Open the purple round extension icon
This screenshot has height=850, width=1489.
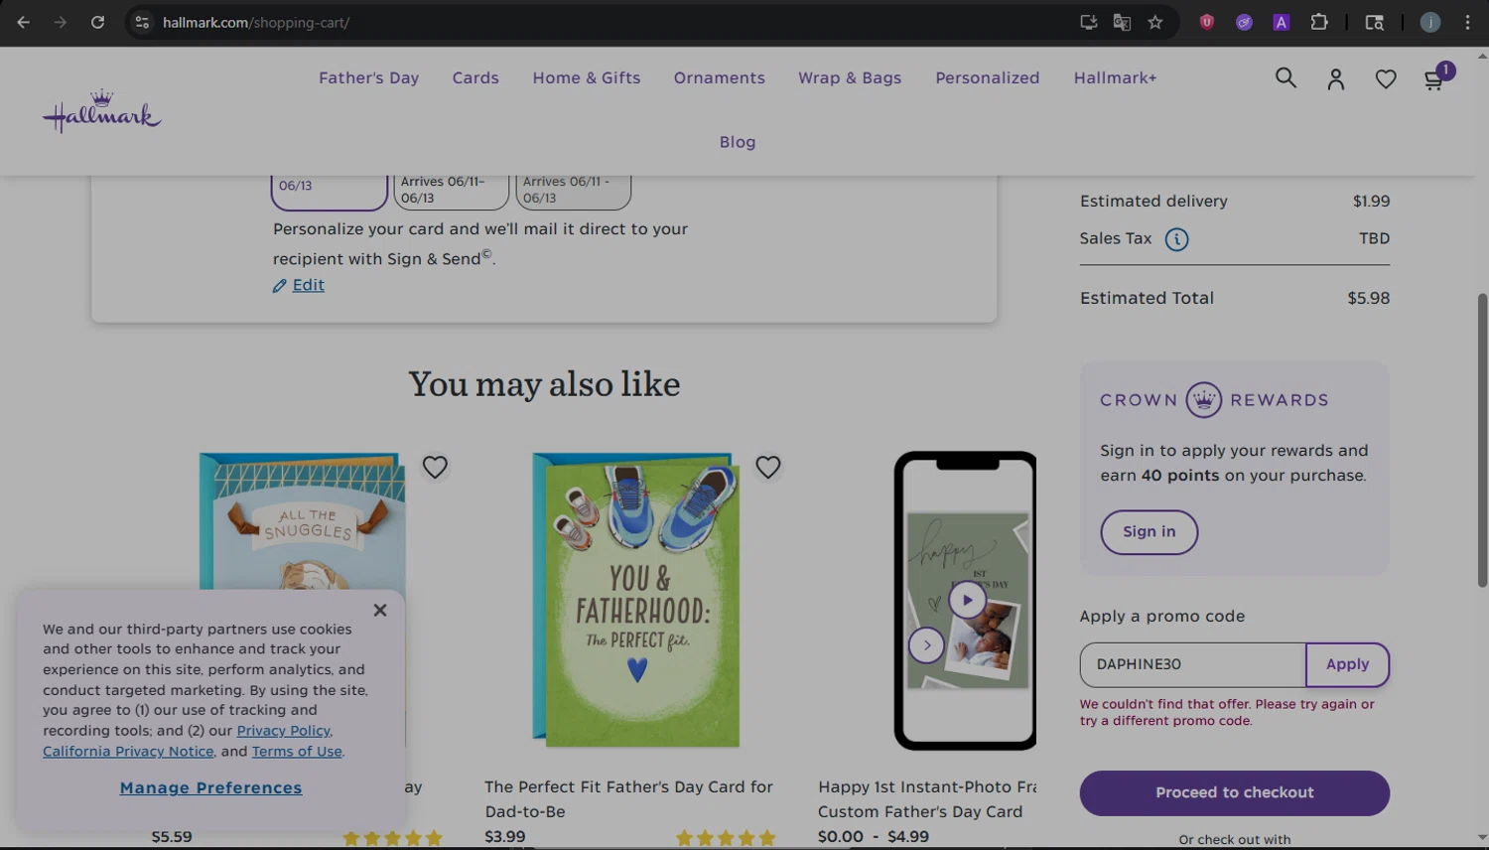click(1244, 22)
